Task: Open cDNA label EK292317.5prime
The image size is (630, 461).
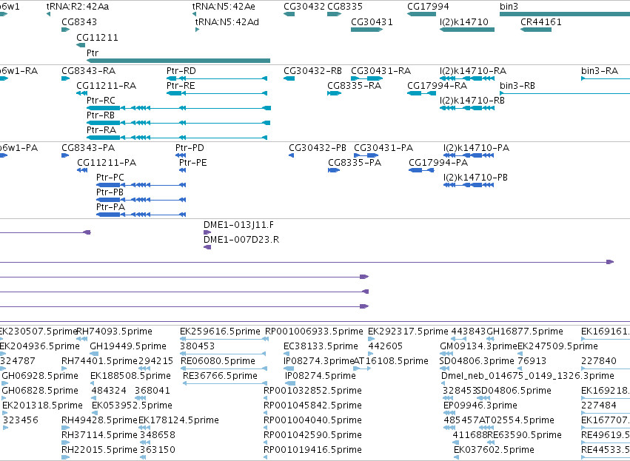Action: tap(408, 332)
